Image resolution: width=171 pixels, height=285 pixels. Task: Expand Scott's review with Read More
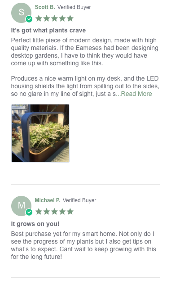[x=136, y=94]
